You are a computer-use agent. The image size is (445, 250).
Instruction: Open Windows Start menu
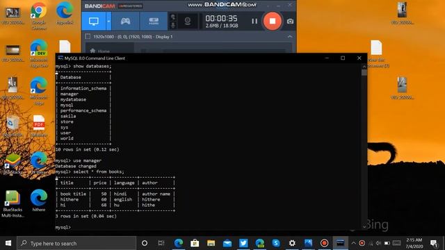tap(8, 243)
